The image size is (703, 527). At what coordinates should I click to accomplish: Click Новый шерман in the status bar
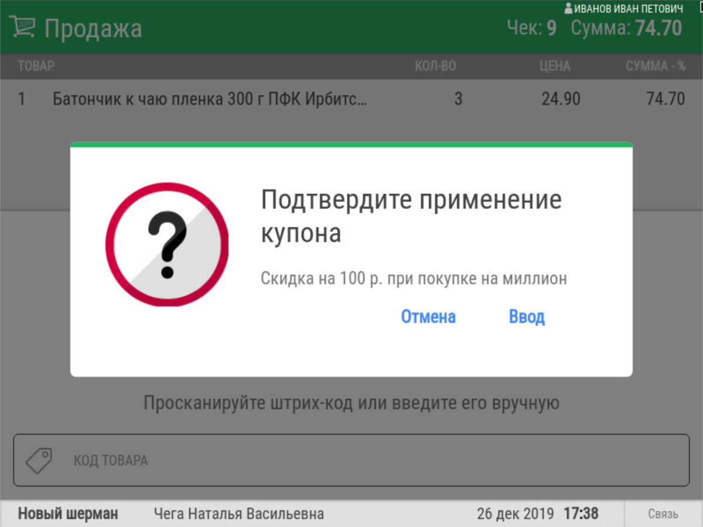[68, 514]
